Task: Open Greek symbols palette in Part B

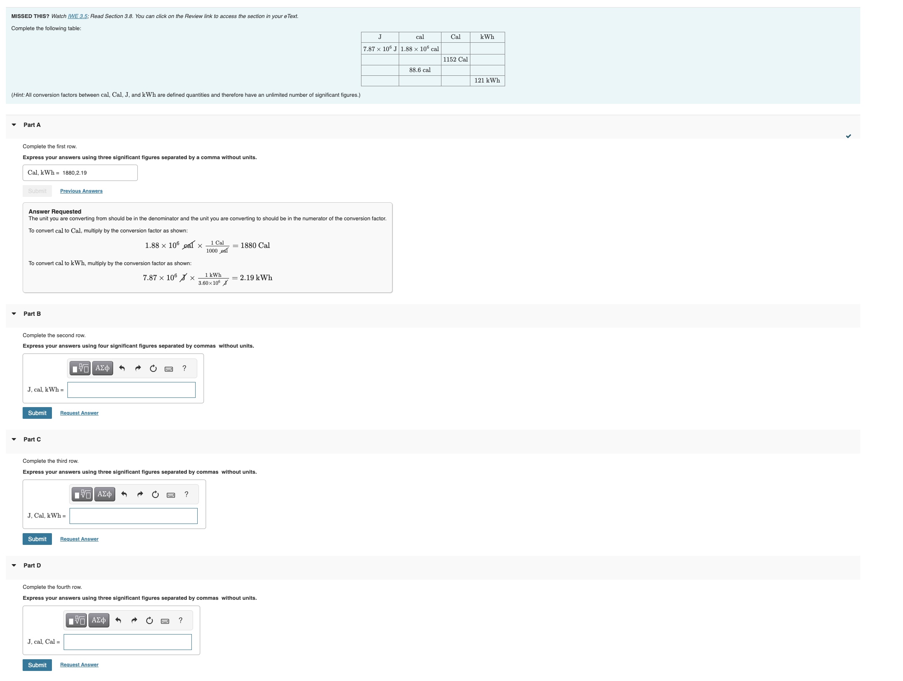Action: pos(102,368)
